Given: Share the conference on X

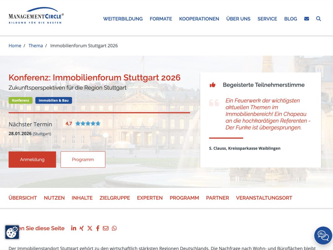Looking at the screenshot, I should [90, 228].
